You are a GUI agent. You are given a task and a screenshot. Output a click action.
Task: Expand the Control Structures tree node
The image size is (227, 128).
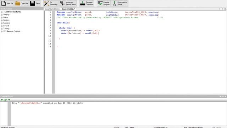click(2, 12)
